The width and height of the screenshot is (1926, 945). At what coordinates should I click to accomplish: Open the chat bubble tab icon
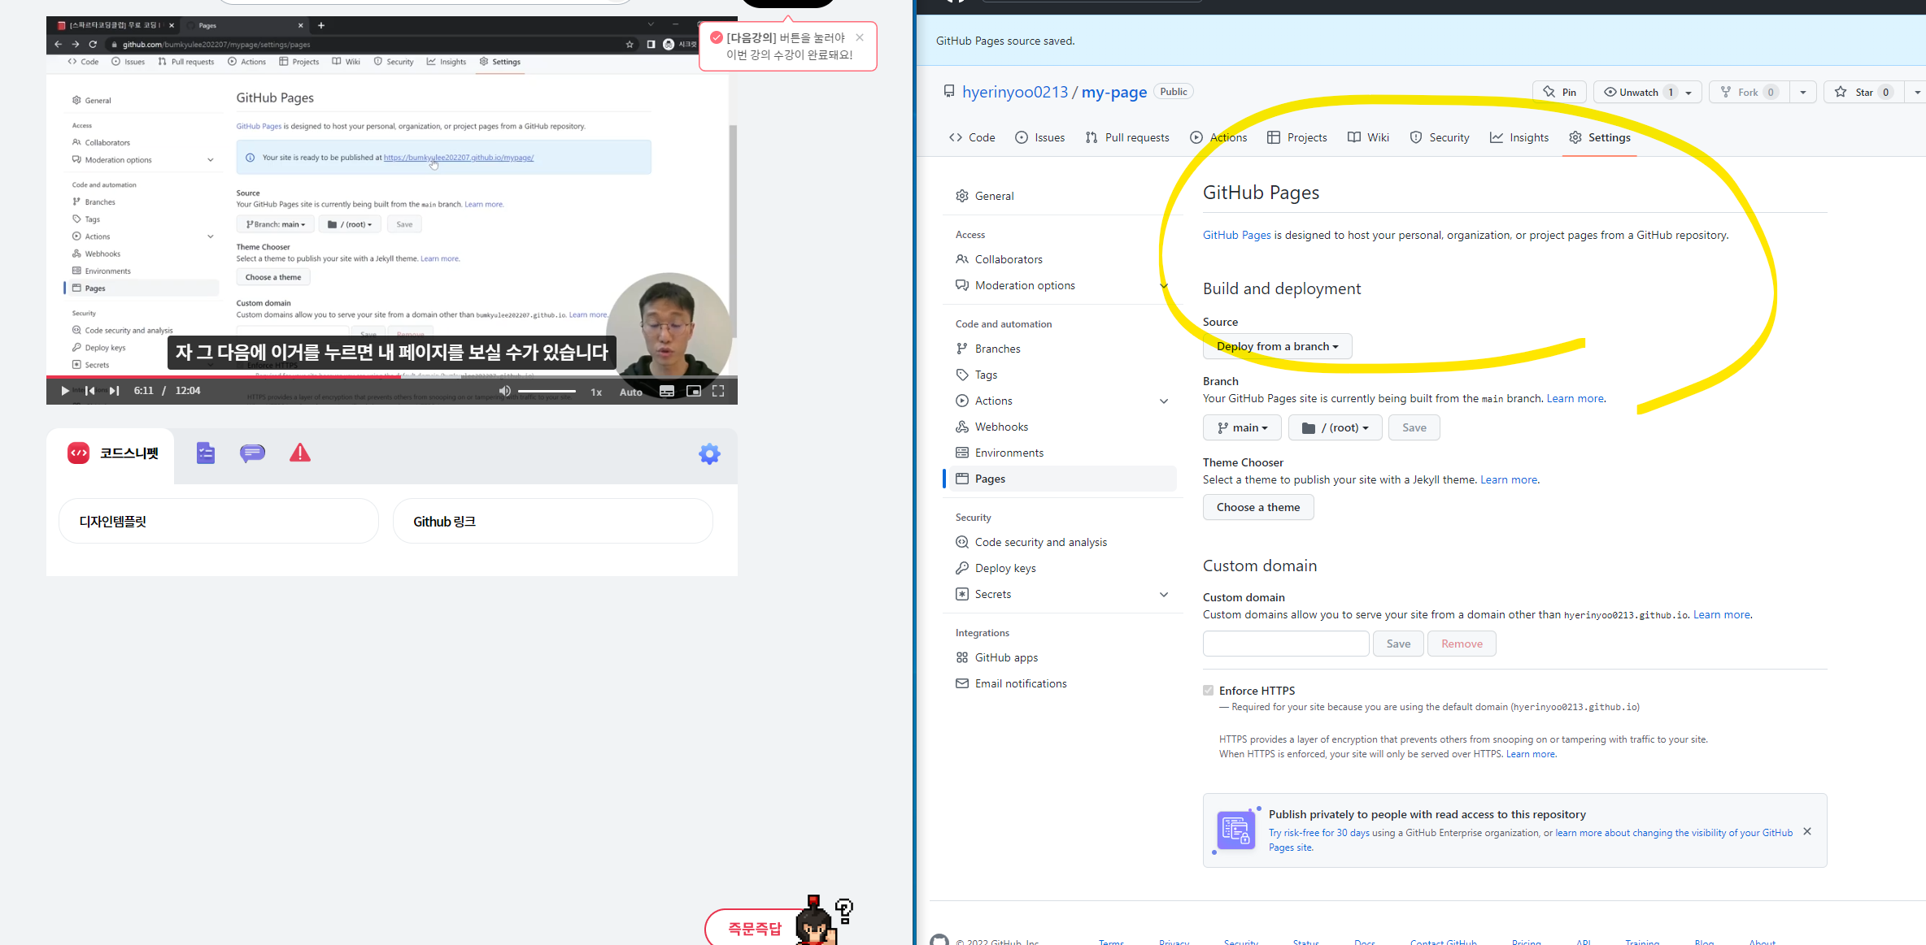click(252, 453)
